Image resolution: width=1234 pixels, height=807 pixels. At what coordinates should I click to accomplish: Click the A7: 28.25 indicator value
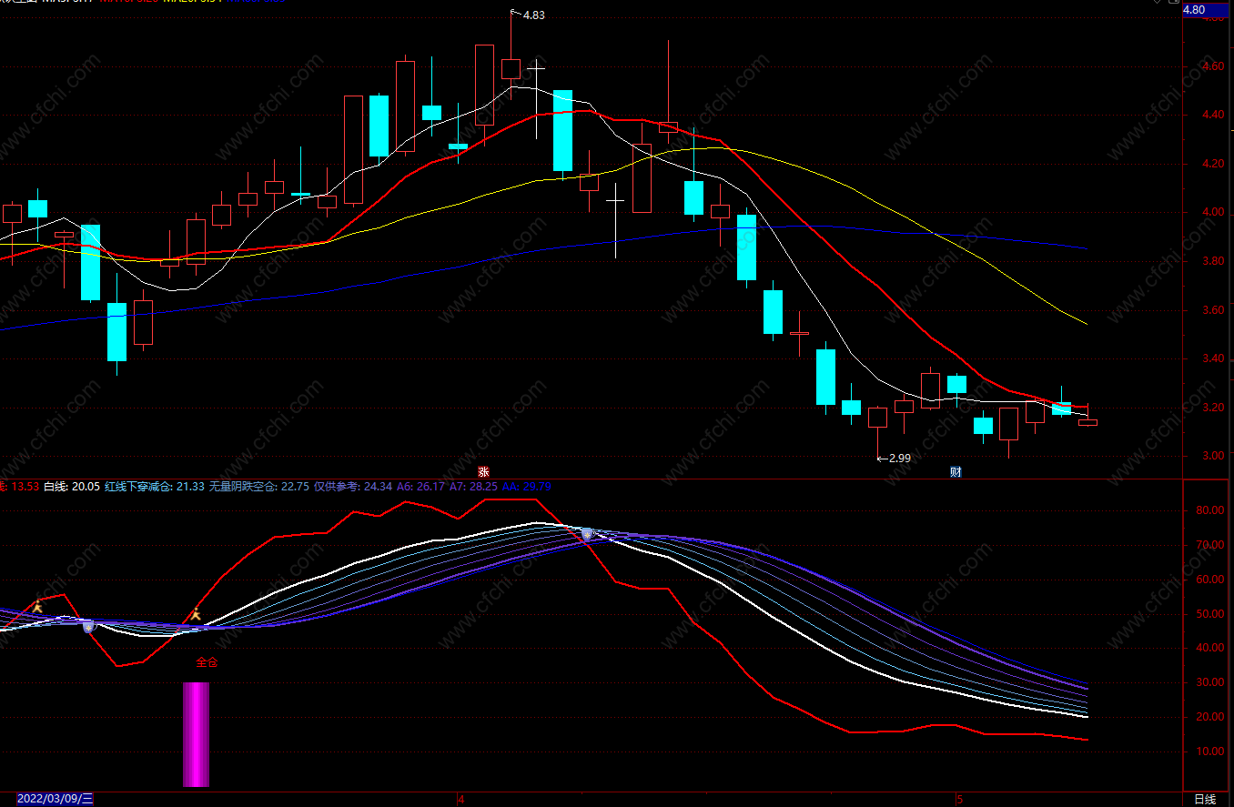(x=473, y=487)
